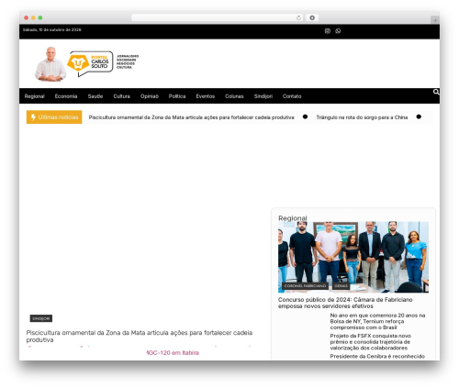
Task: Open article about Ternium 20 anos na Bolsa
Action: coord(377,321)
